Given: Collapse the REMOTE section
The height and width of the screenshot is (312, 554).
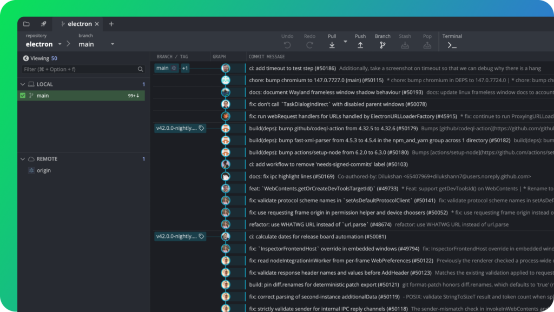Looking at the screenshot, I should [23, 159].
